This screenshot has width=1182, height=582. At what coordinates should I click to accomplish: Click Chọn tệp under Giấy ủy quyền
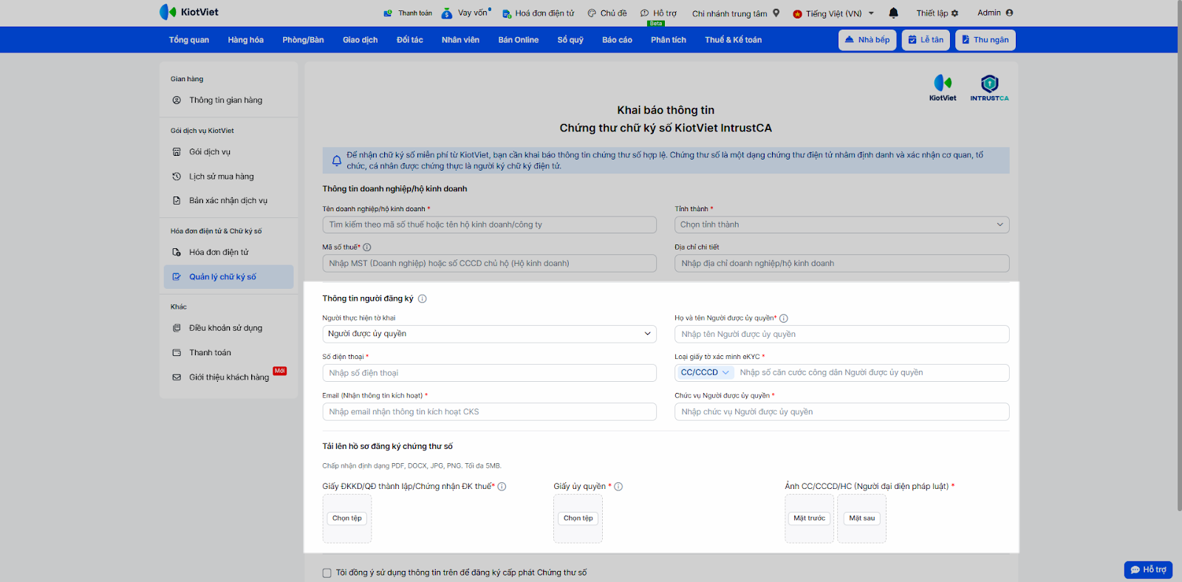point(578,518)
